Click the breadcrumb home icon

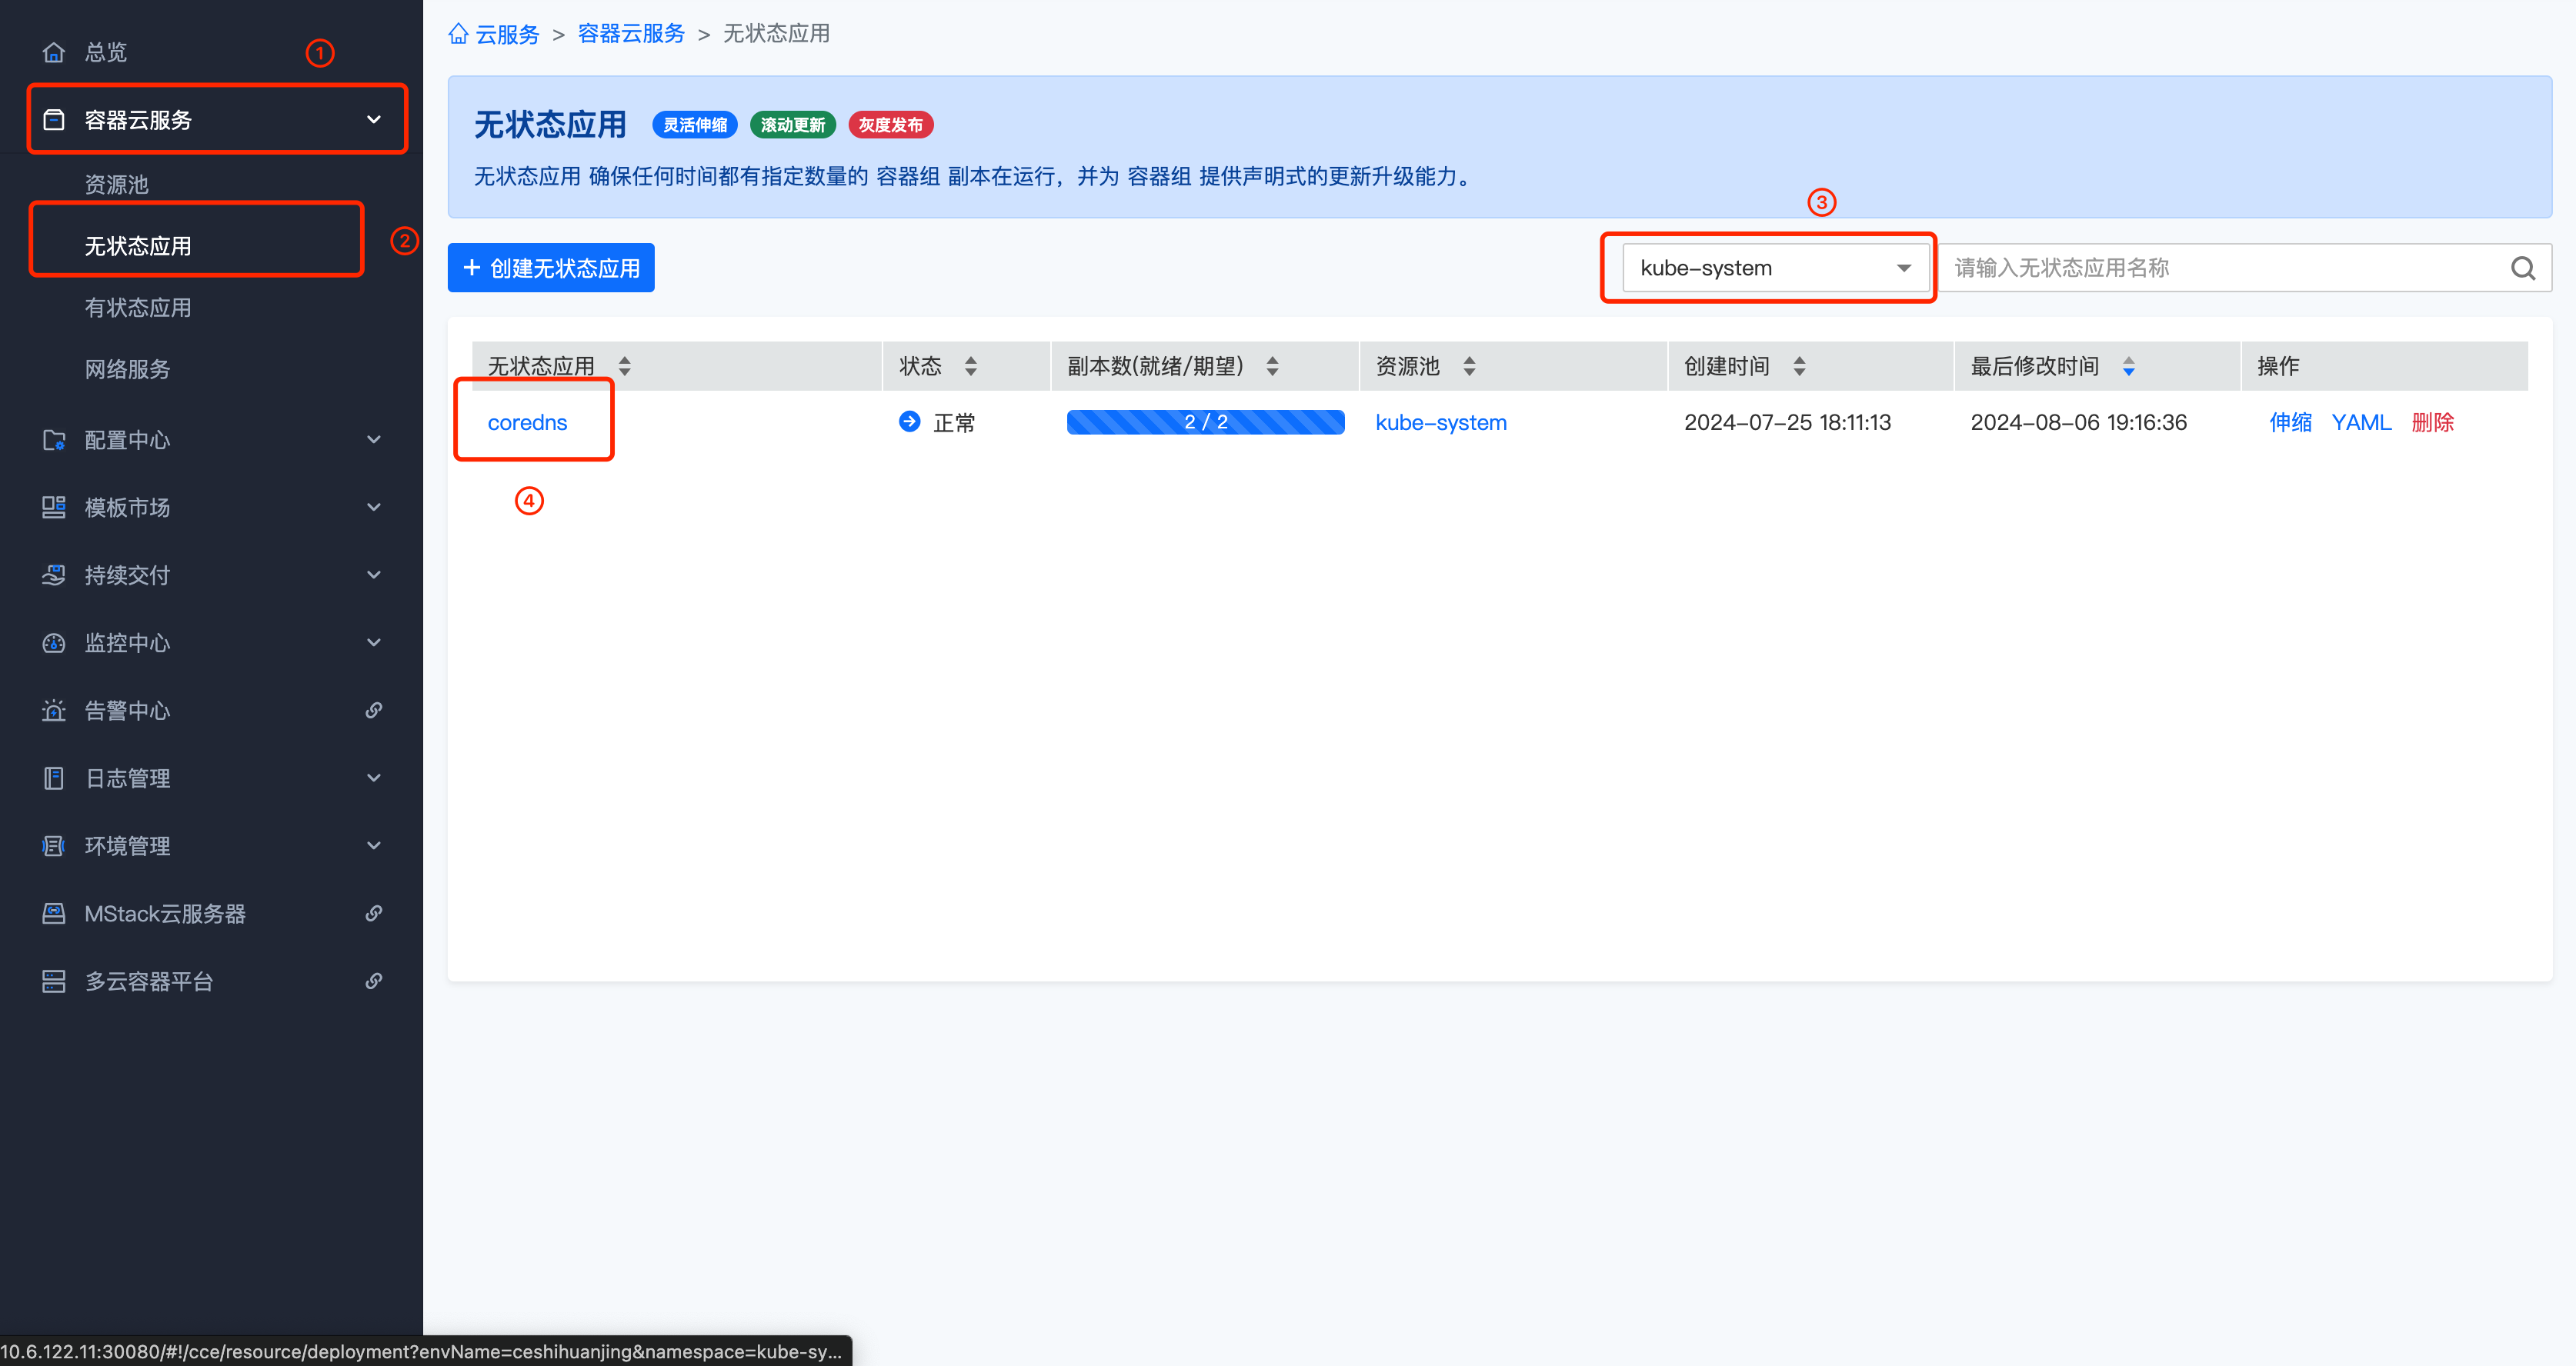point(459,34)
